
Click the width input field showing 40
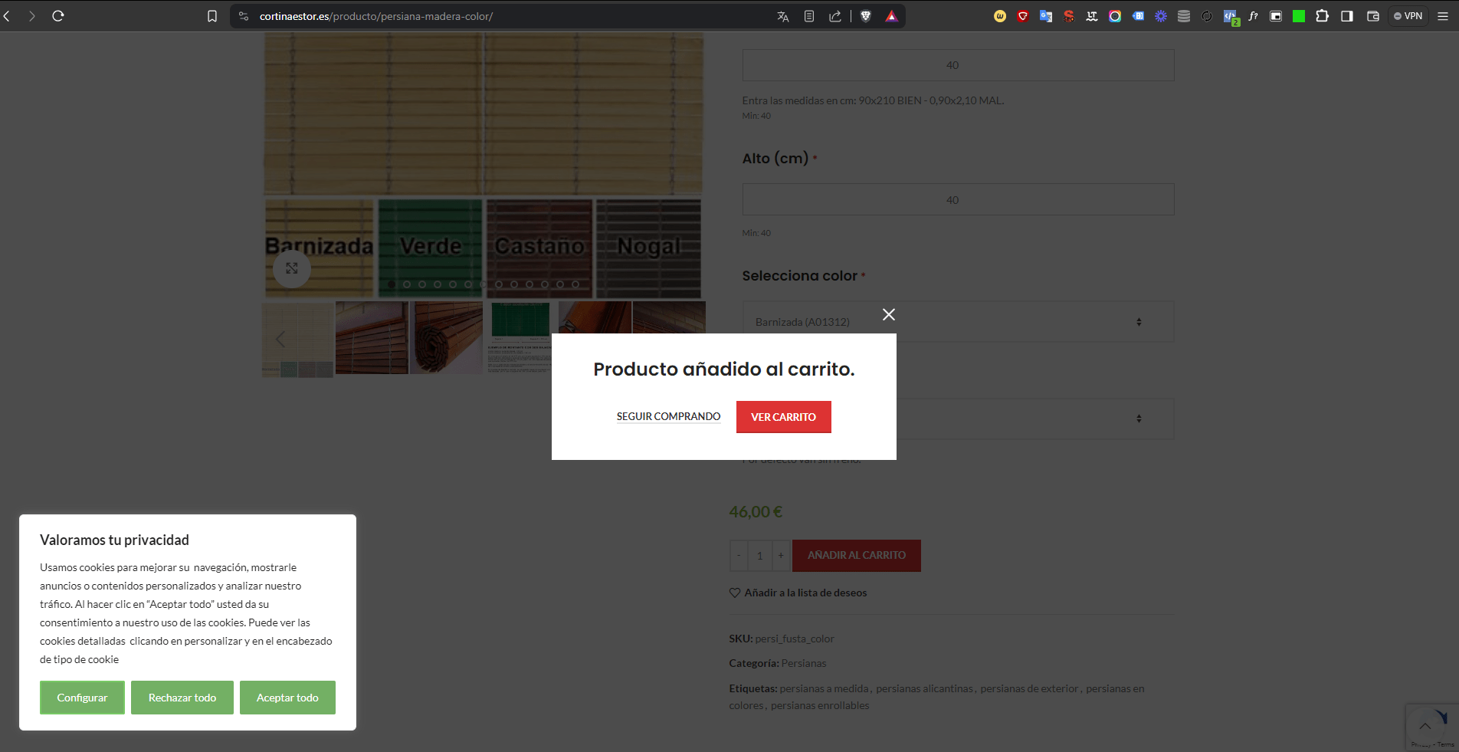[958, 65]
